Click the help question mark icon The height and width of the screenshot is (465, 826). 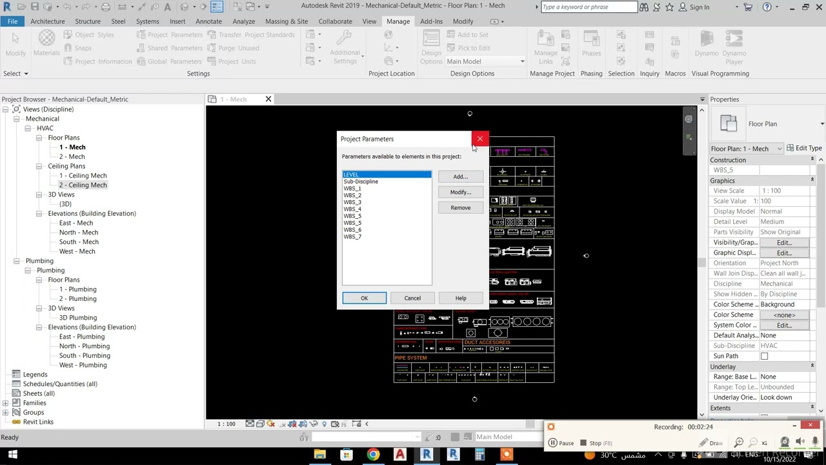tap(767, 7)
